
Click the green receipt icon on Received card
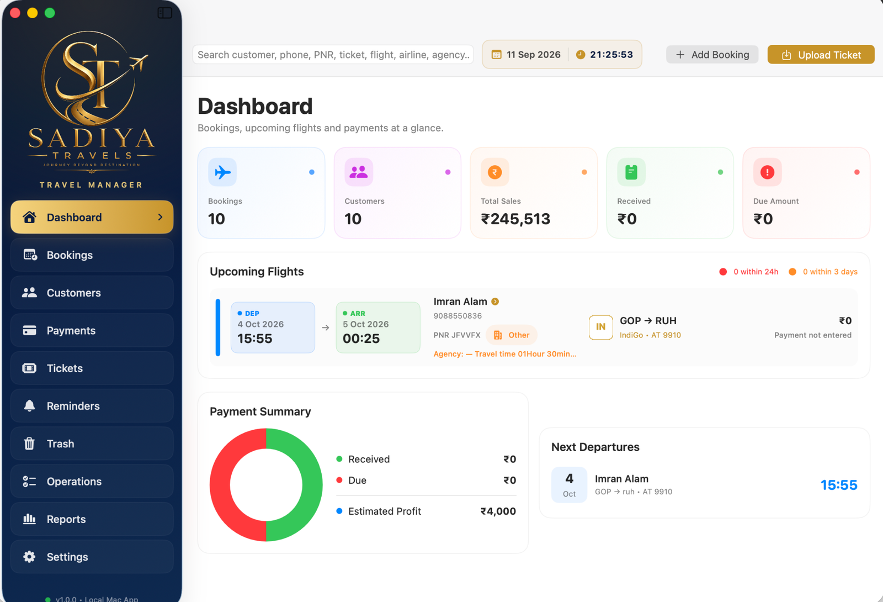point(631,172)
